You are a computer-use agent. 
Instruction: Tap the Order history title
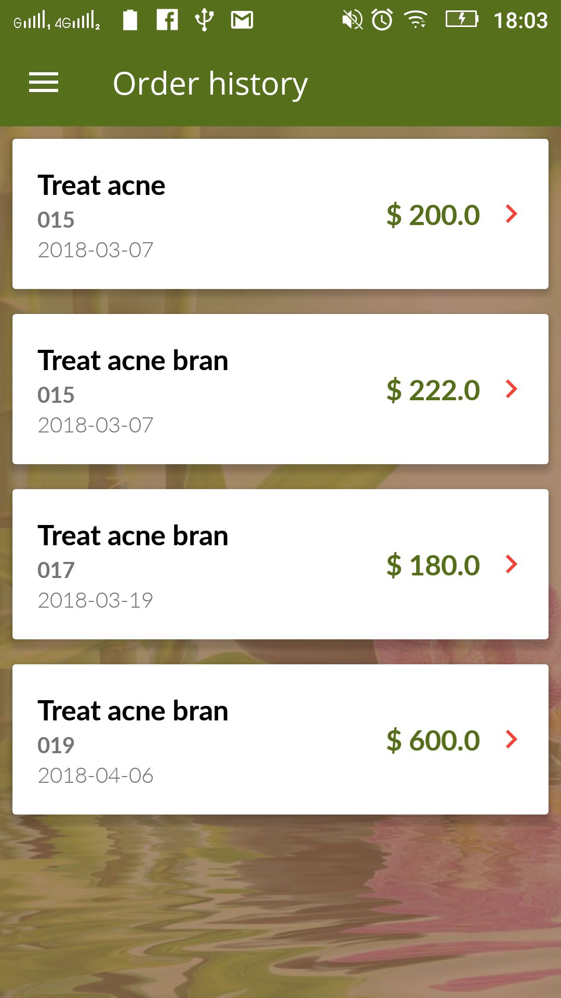[210, 84]
